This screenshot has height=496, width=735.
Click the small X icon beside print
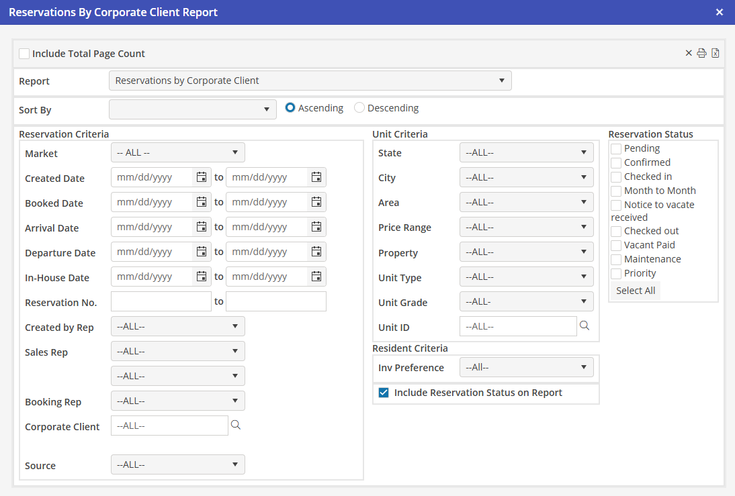[x=689, y=54]
